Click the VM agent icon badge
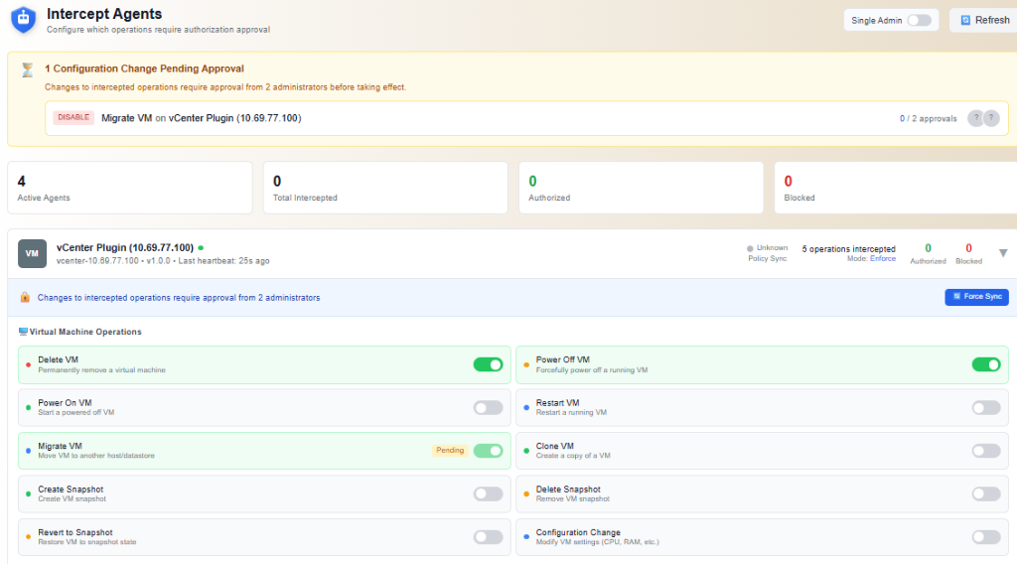This screenshot has width=1017, height=564. [x=32, y=253]
